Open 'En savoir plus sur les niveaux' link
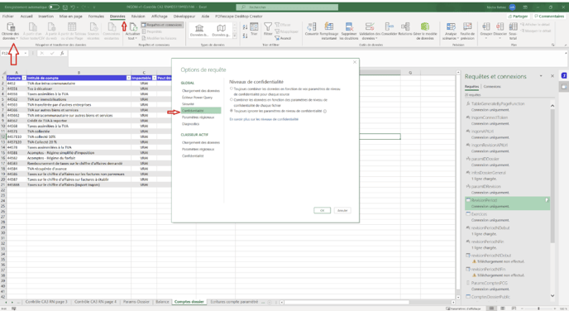The image size is (569, 311). pos(264,119)
